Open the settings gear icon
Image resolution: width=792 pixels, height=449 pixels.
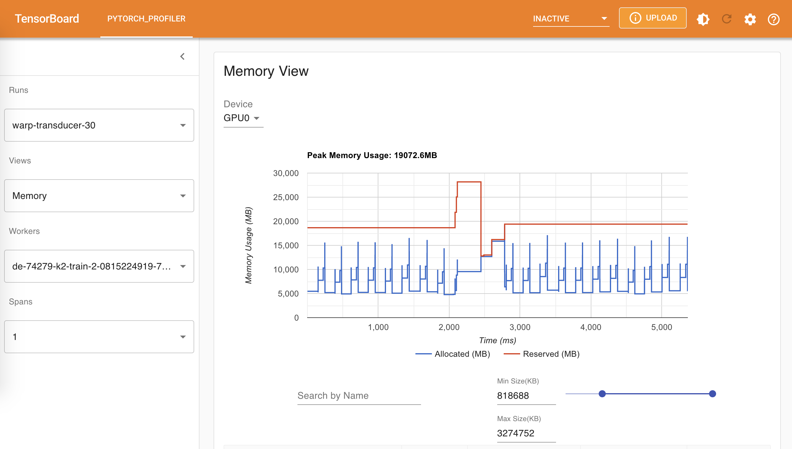point(750,19)
